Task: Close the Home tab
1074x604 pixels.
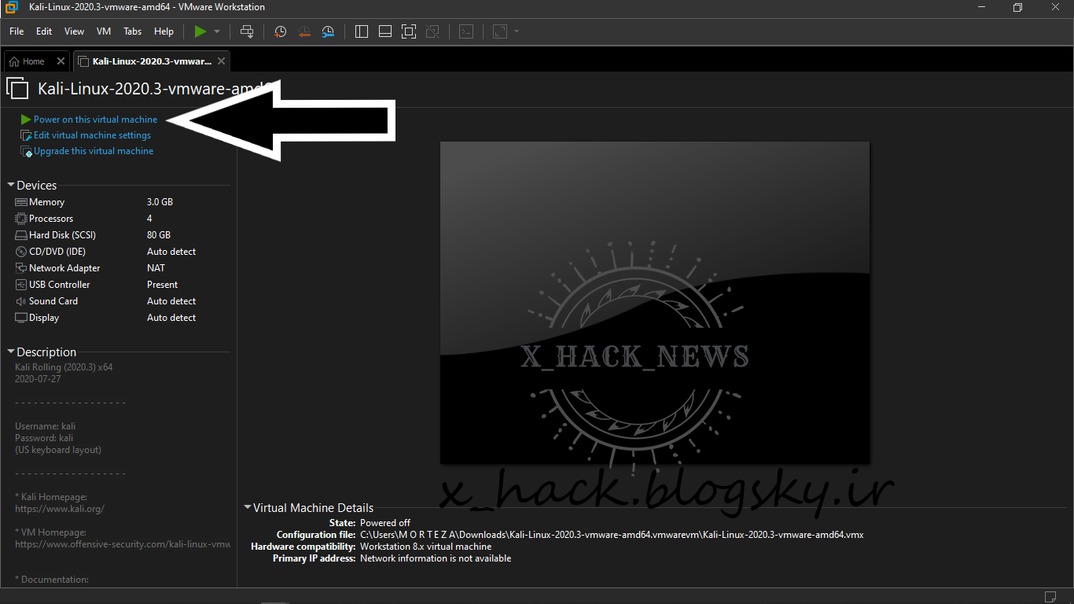Action: point(61,61)
